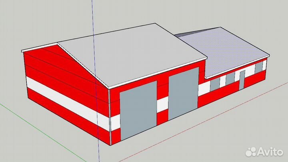Select the annex window beside the door
This screenshot has height=162, width=288.
click(230, 79)
